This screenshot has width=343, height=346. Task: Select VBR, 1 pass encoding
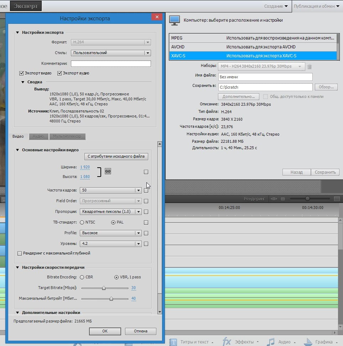click(x=116, y=277)
